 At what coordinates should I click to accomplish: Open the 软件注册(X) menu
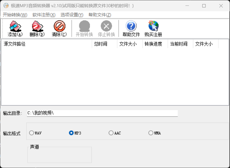pyautogui.click(x=44, y=15)
